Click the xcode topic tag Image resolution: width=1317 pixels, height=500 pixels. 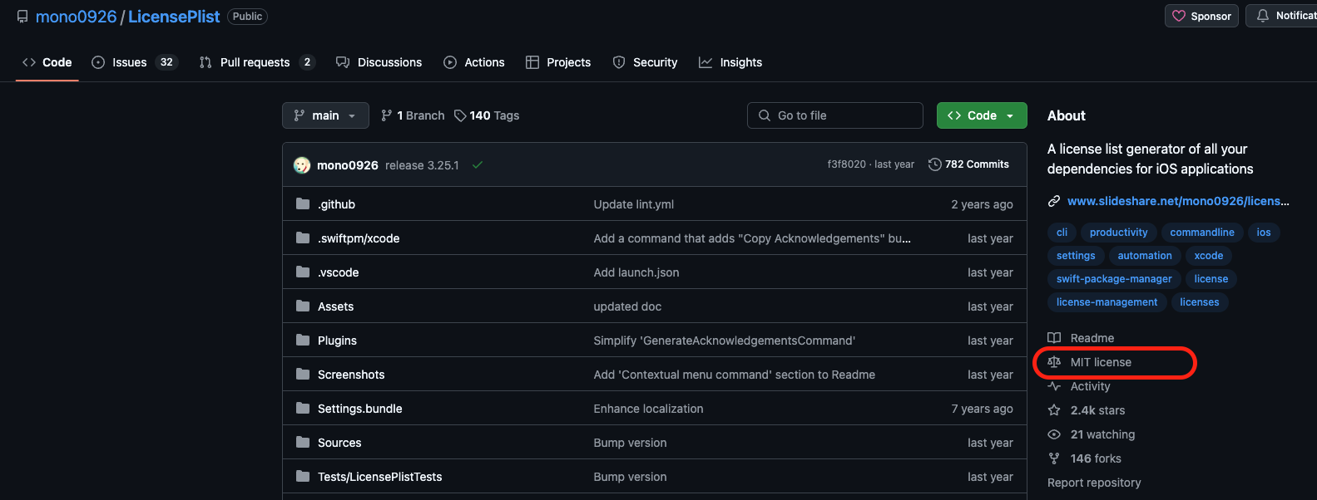pos(1209,256)
